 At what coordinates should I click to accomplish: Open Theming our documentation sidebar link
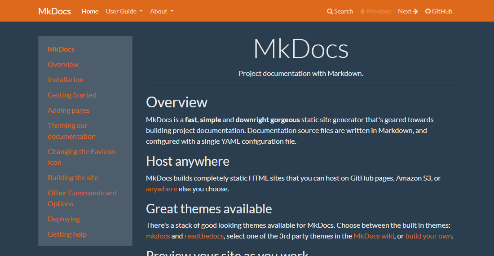pyautogui.click(x=71, y=131)
